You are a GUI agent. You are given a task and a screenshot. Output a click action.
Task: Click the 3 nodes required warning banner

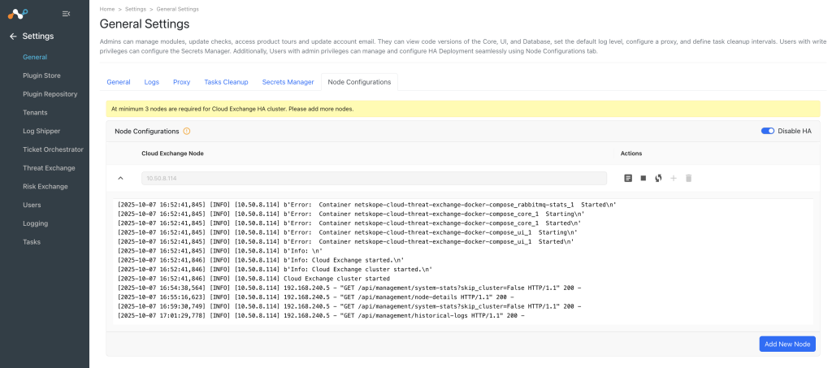tap(462, 109)
